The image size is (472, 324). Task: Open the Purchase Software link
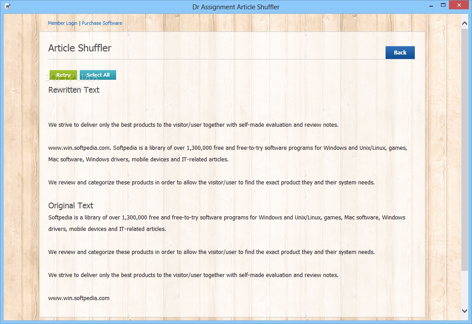click(x=102, y=23)
